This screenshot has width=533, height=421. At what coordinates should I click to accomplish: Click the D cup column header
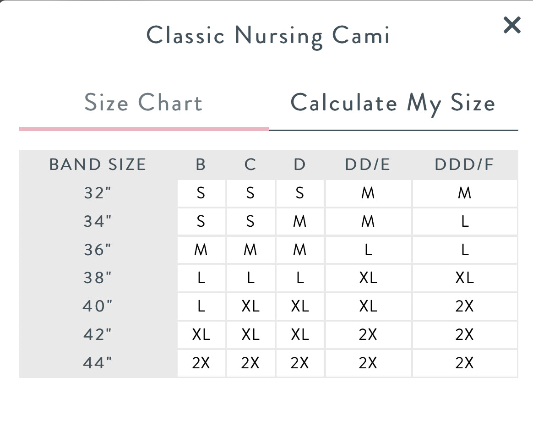(x=299, y=164)
